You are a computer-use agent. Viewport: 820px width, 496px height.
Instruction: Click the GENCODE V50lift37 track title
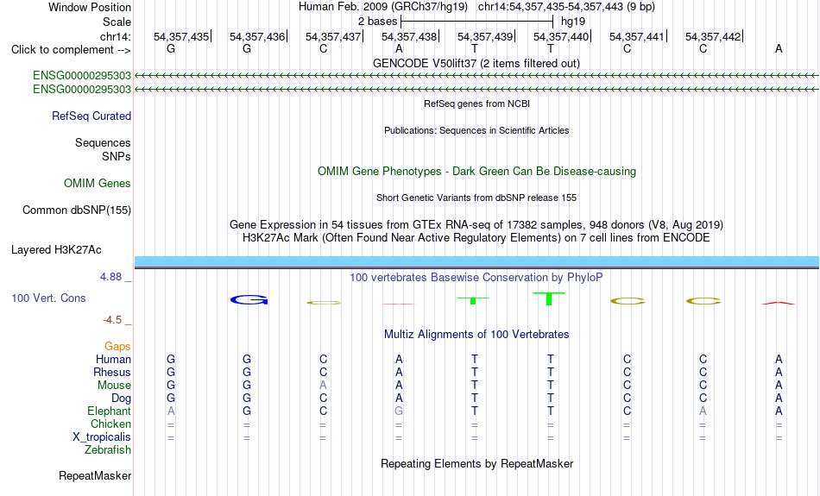[476, 63]
